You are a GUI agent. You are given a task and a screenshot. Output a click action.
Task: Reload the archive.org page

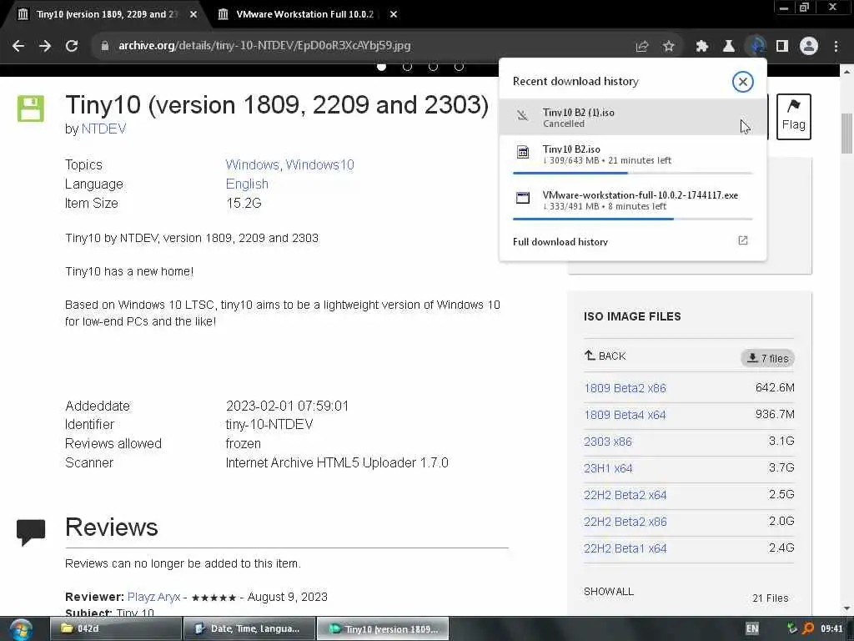click(x=72, y=46)
